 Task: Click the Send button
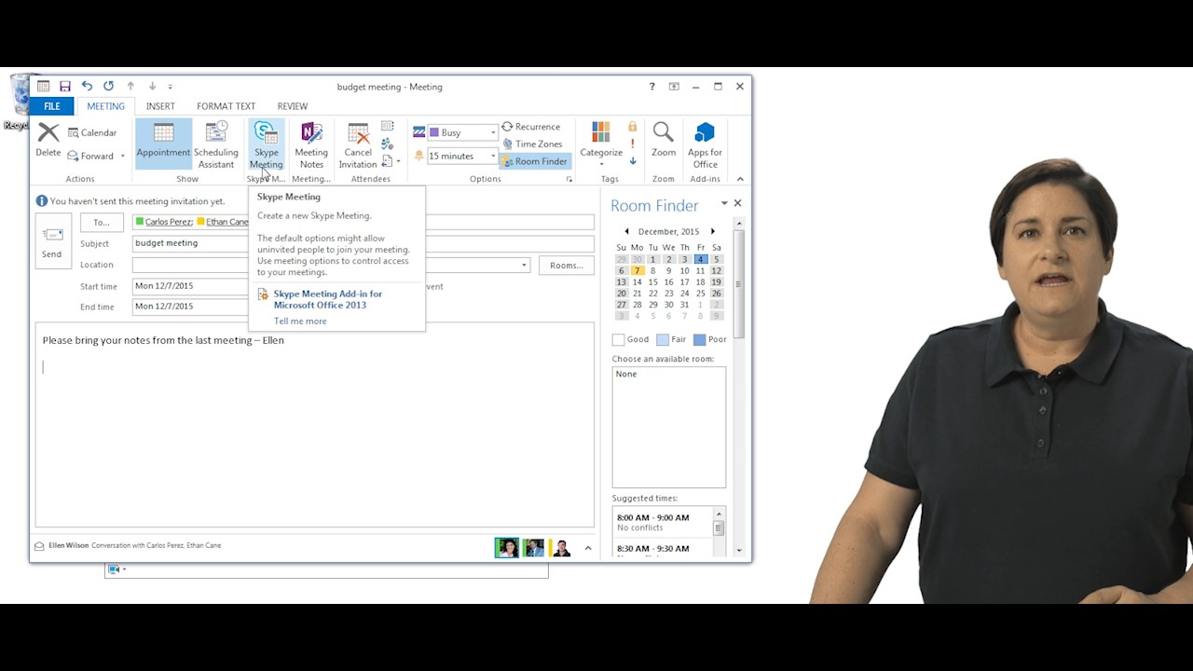tap(52, 241)
